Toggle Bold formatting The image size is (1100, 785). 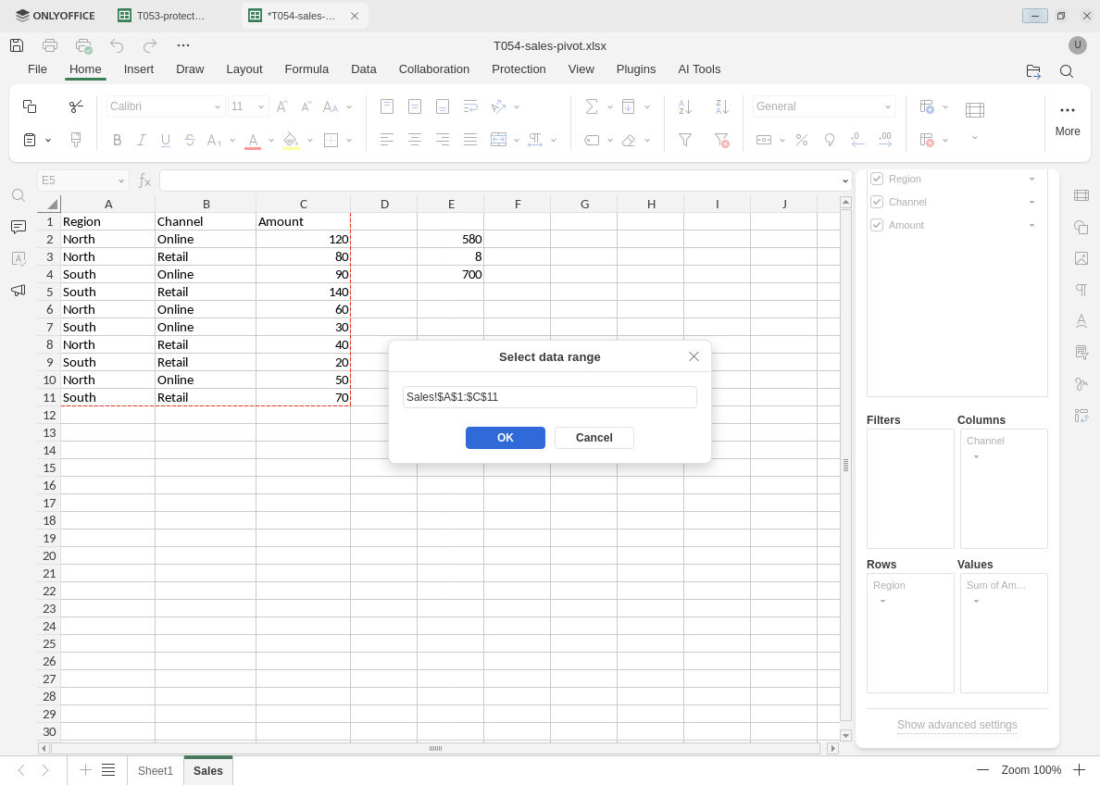pyautogui.click(x=118, y=140)
